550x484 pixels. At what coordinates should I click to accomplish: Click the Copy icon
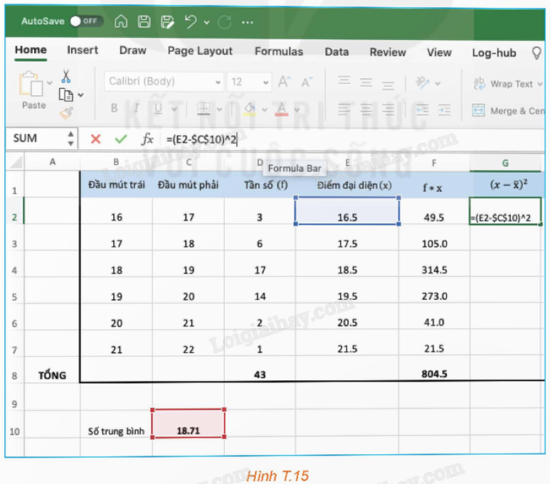(66, 95)
